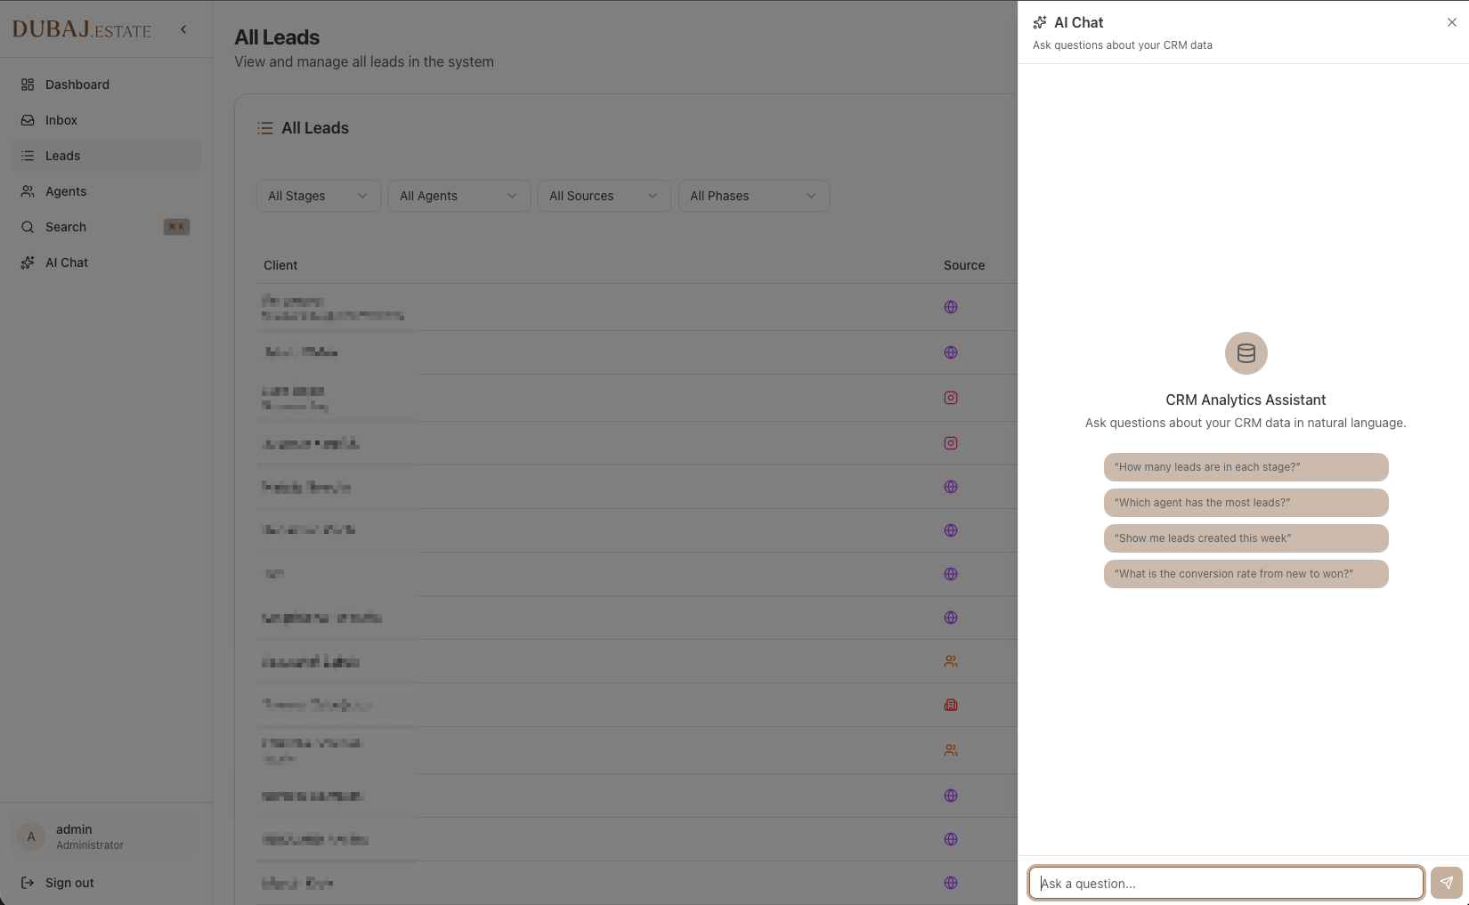Click the "CRM Analytics Assistant" heading
Screen dimensions: 1469x905
coord(1246,400)
